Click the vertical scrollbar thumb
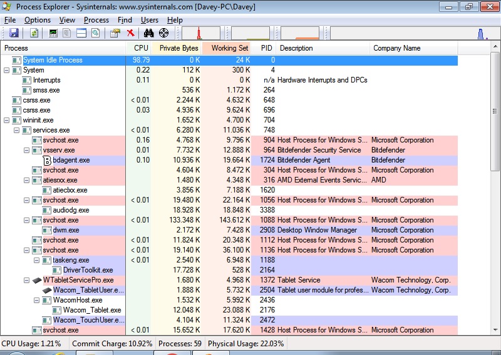This screenshot has height=355, width=501. point(495,112)
